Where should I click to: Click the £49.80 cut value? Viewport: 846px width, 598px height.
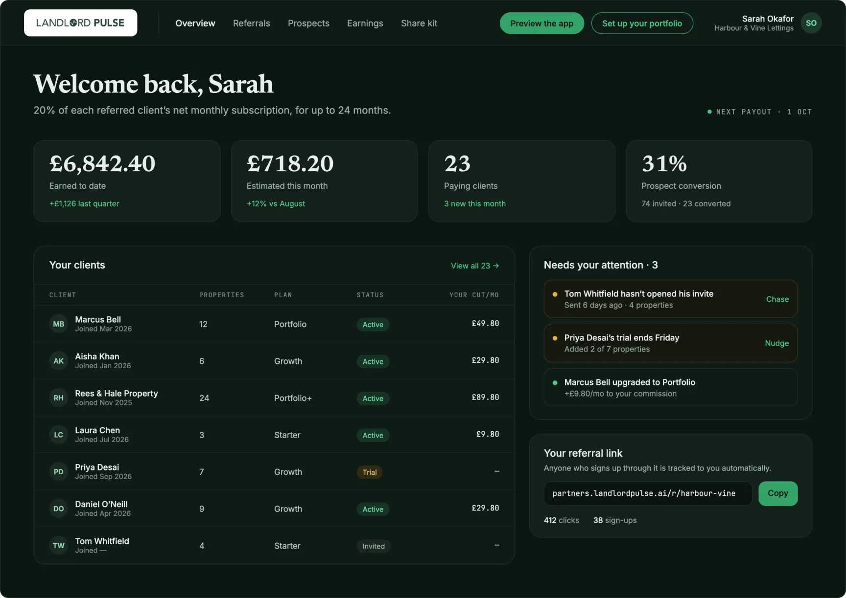tap(485, 323)
